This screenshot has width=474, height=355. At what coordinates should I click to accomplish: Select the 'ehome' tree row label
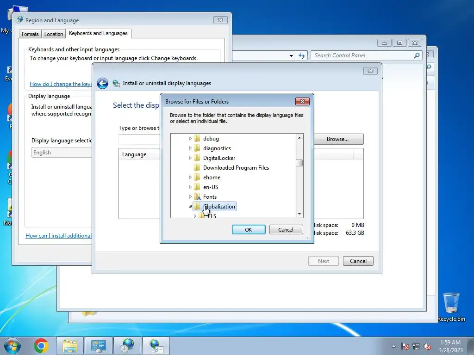[212, 177]
